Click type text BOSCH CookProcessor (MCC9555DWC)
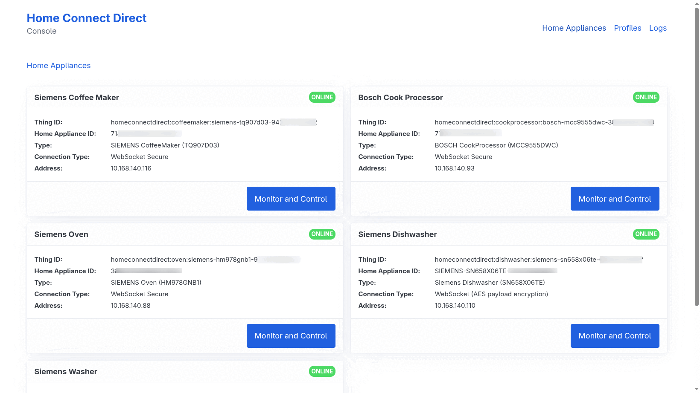 tap(496, 145)
